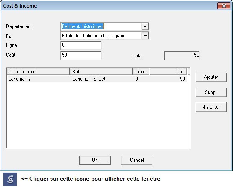Select the Landmarks row in the list
233x187 pixels.
97,79
